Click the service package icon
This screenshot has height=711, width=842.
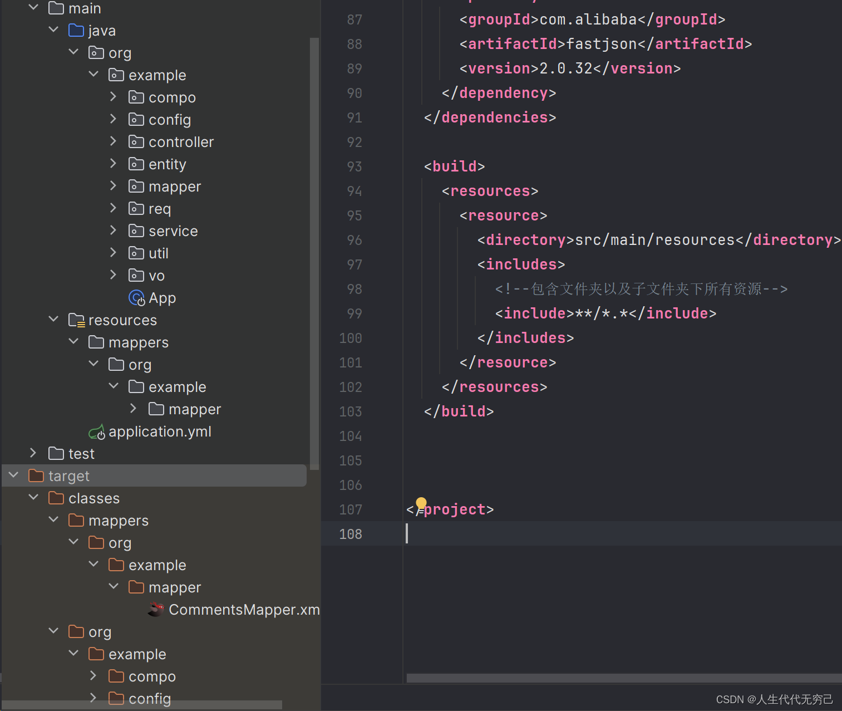coord(136,231)
